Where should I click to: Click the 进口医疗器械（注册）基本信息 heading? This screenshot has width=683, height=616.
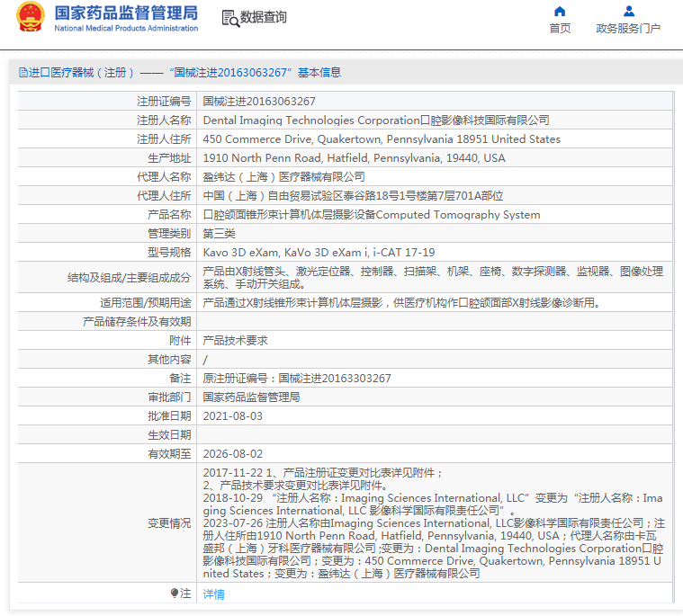tap(179, 72)
